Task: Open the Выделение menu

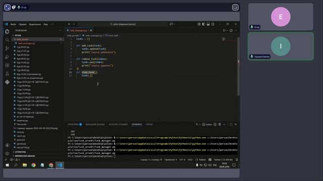Action: (x=35, y=24)
